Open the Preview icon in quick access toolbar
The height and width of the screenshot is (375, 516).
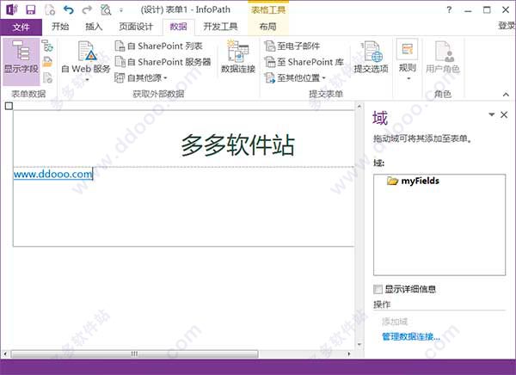106,9
